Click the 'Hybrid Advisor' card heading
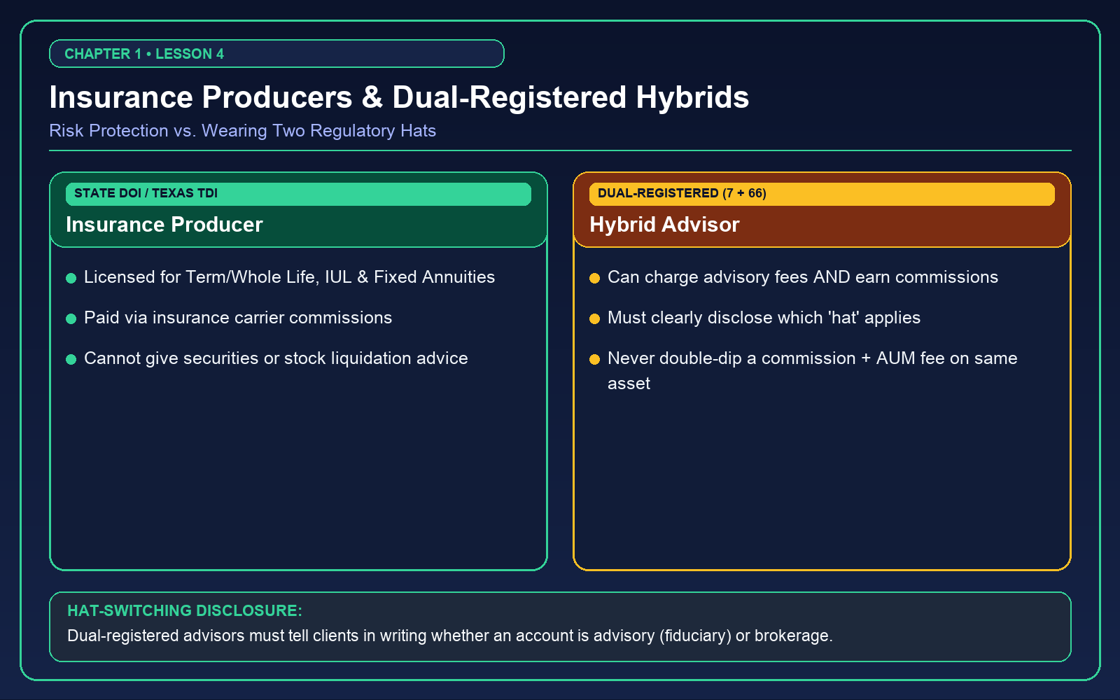 click(664, 225)
